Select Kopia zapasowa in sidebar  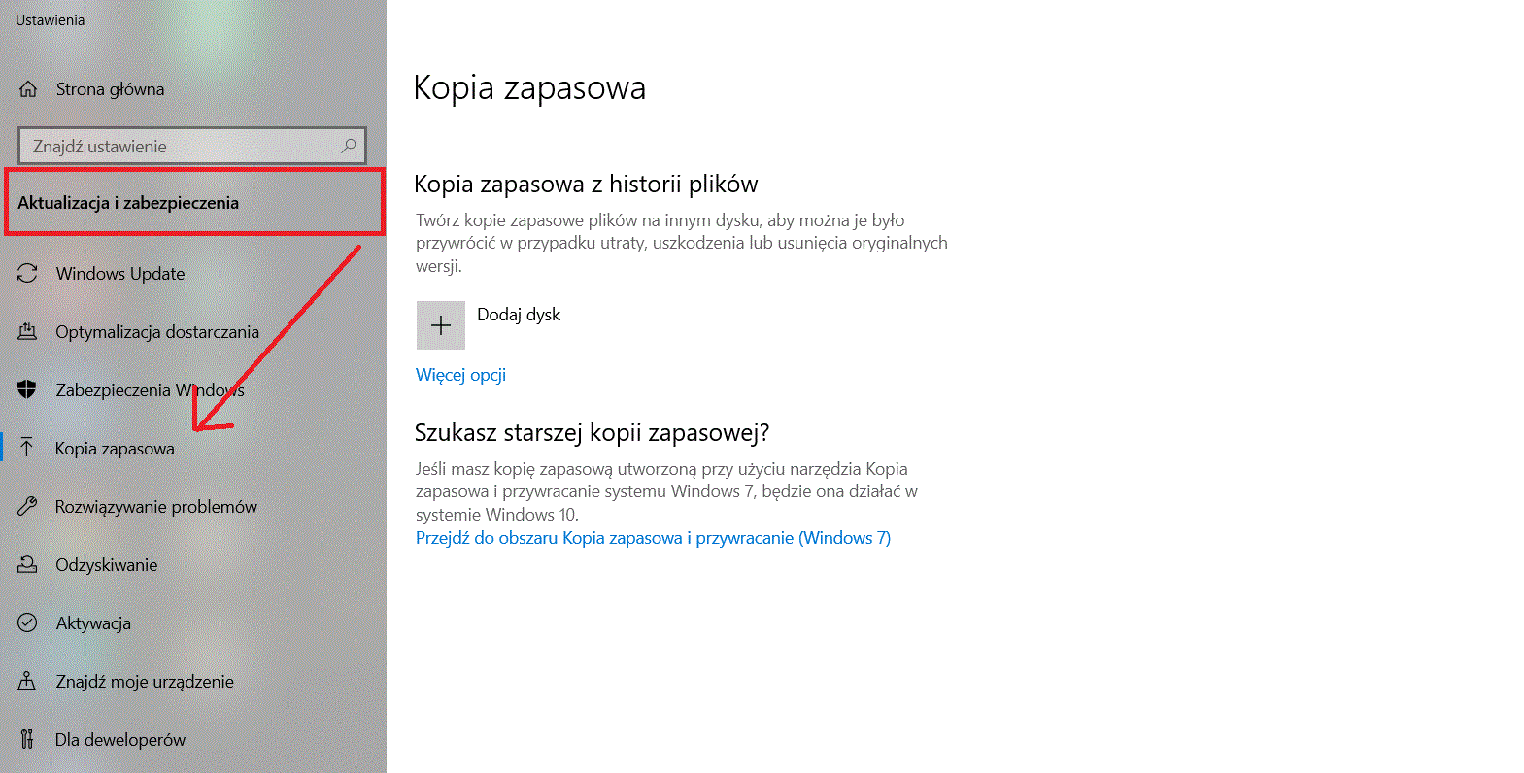pos(115,449)
